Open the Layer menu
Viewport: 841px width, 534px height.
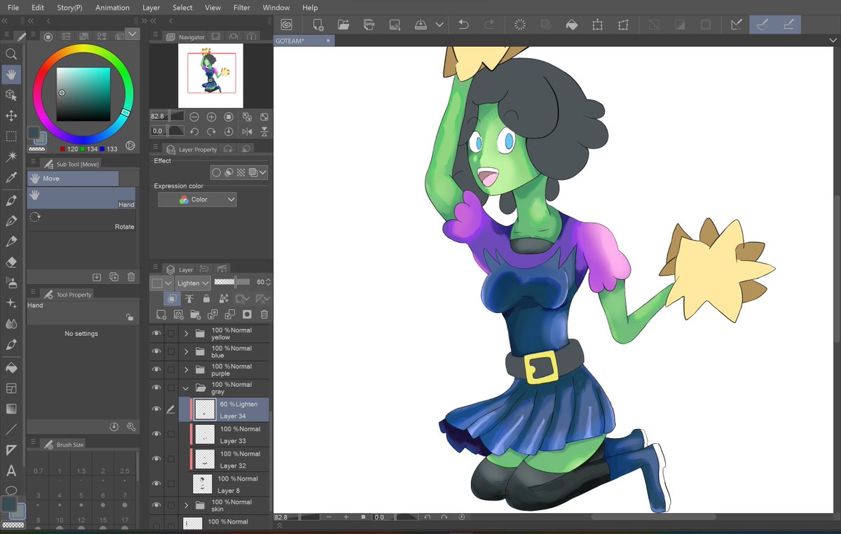click(x=151, y=8)
